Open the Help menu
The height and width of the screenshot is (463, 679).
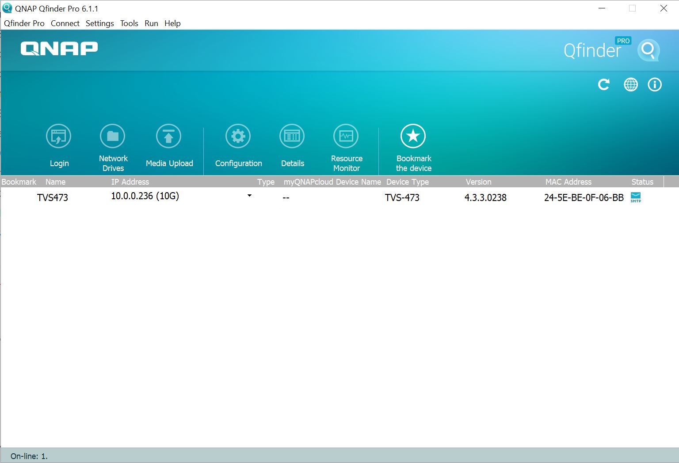click(x=172, y=23)
